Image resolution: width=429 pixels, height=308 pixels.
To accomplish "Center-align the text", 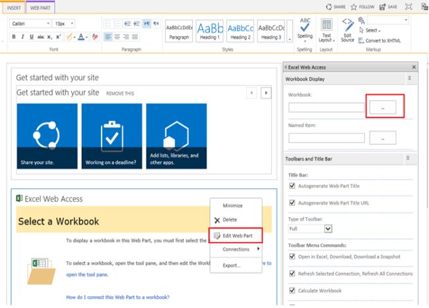I will (x=117, y=37).
